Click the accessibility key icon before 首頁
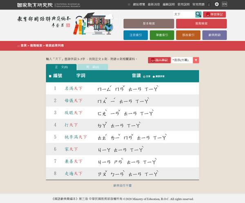The width and height of the screenshot is (245, 203). tap(18, 46)
